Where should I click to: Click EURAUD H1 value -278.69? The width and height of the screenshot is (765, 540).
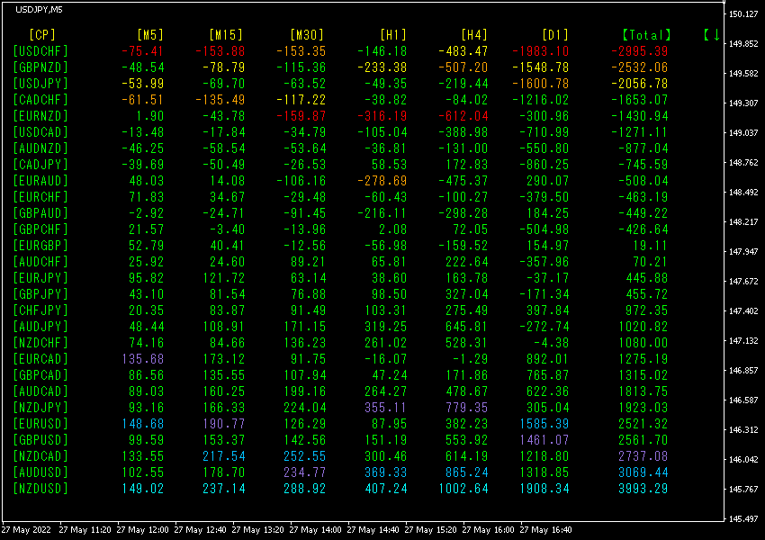pos(382,181)
